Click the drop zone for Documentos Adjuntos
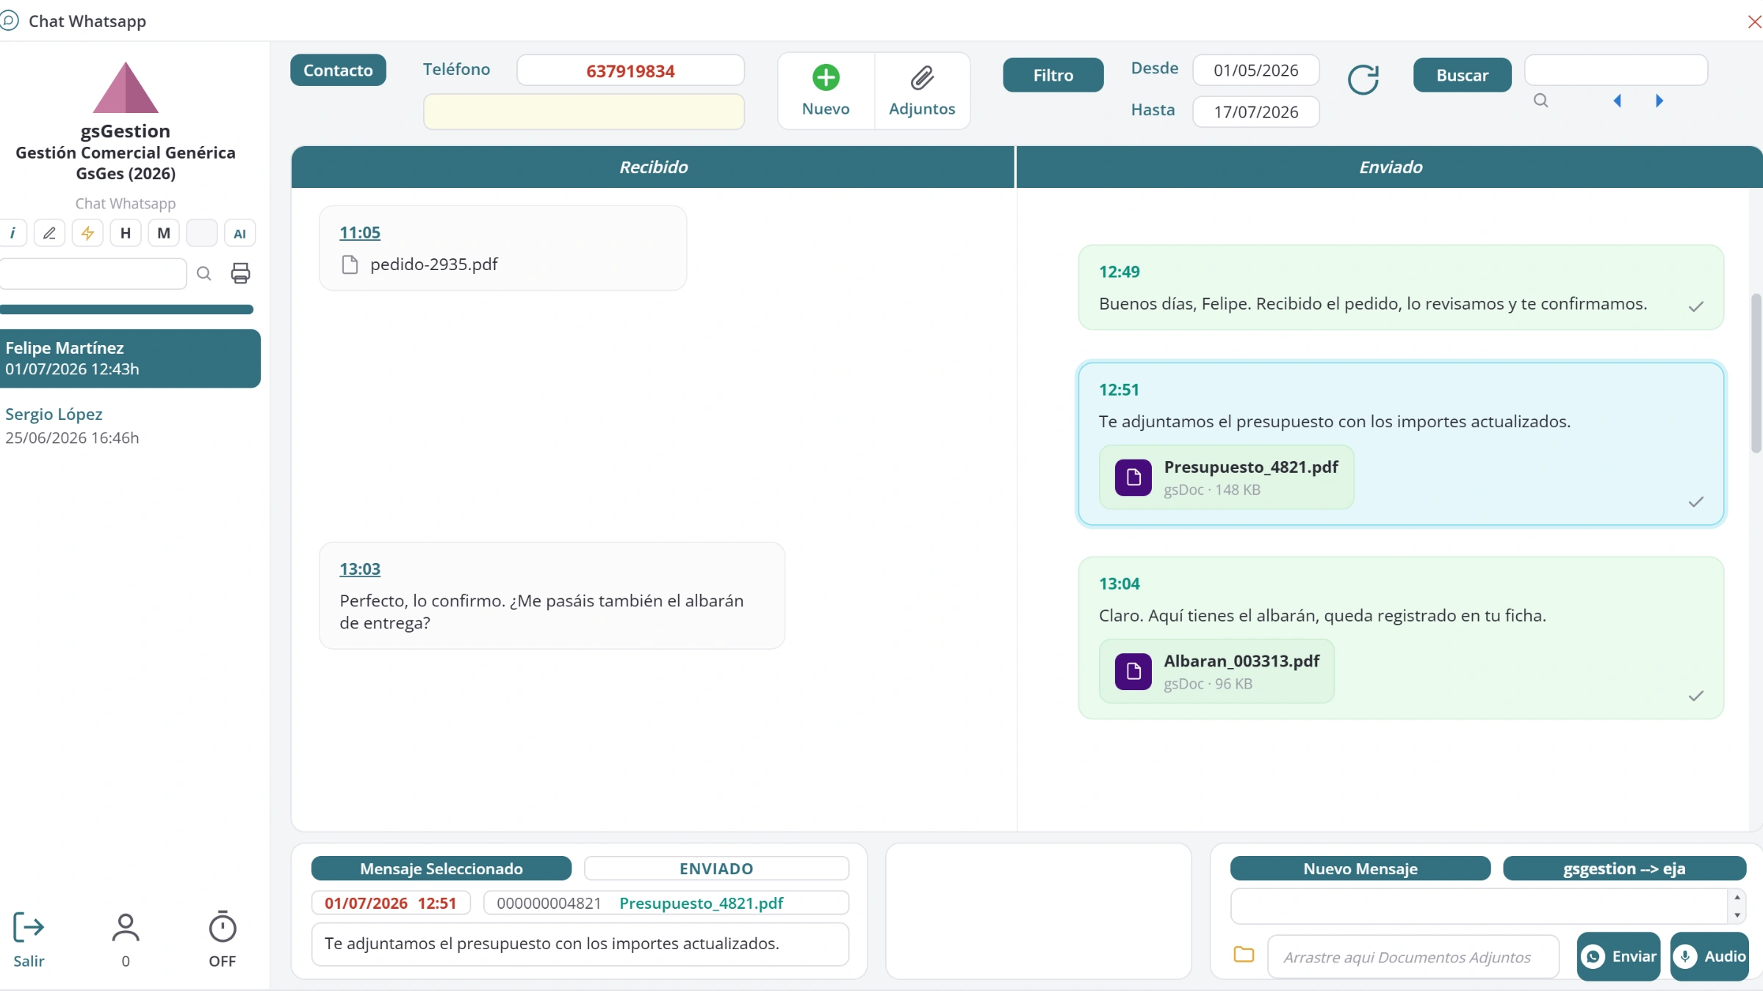The width and height of the screenshot is (1763, 991). click(x=1413, y=957)
